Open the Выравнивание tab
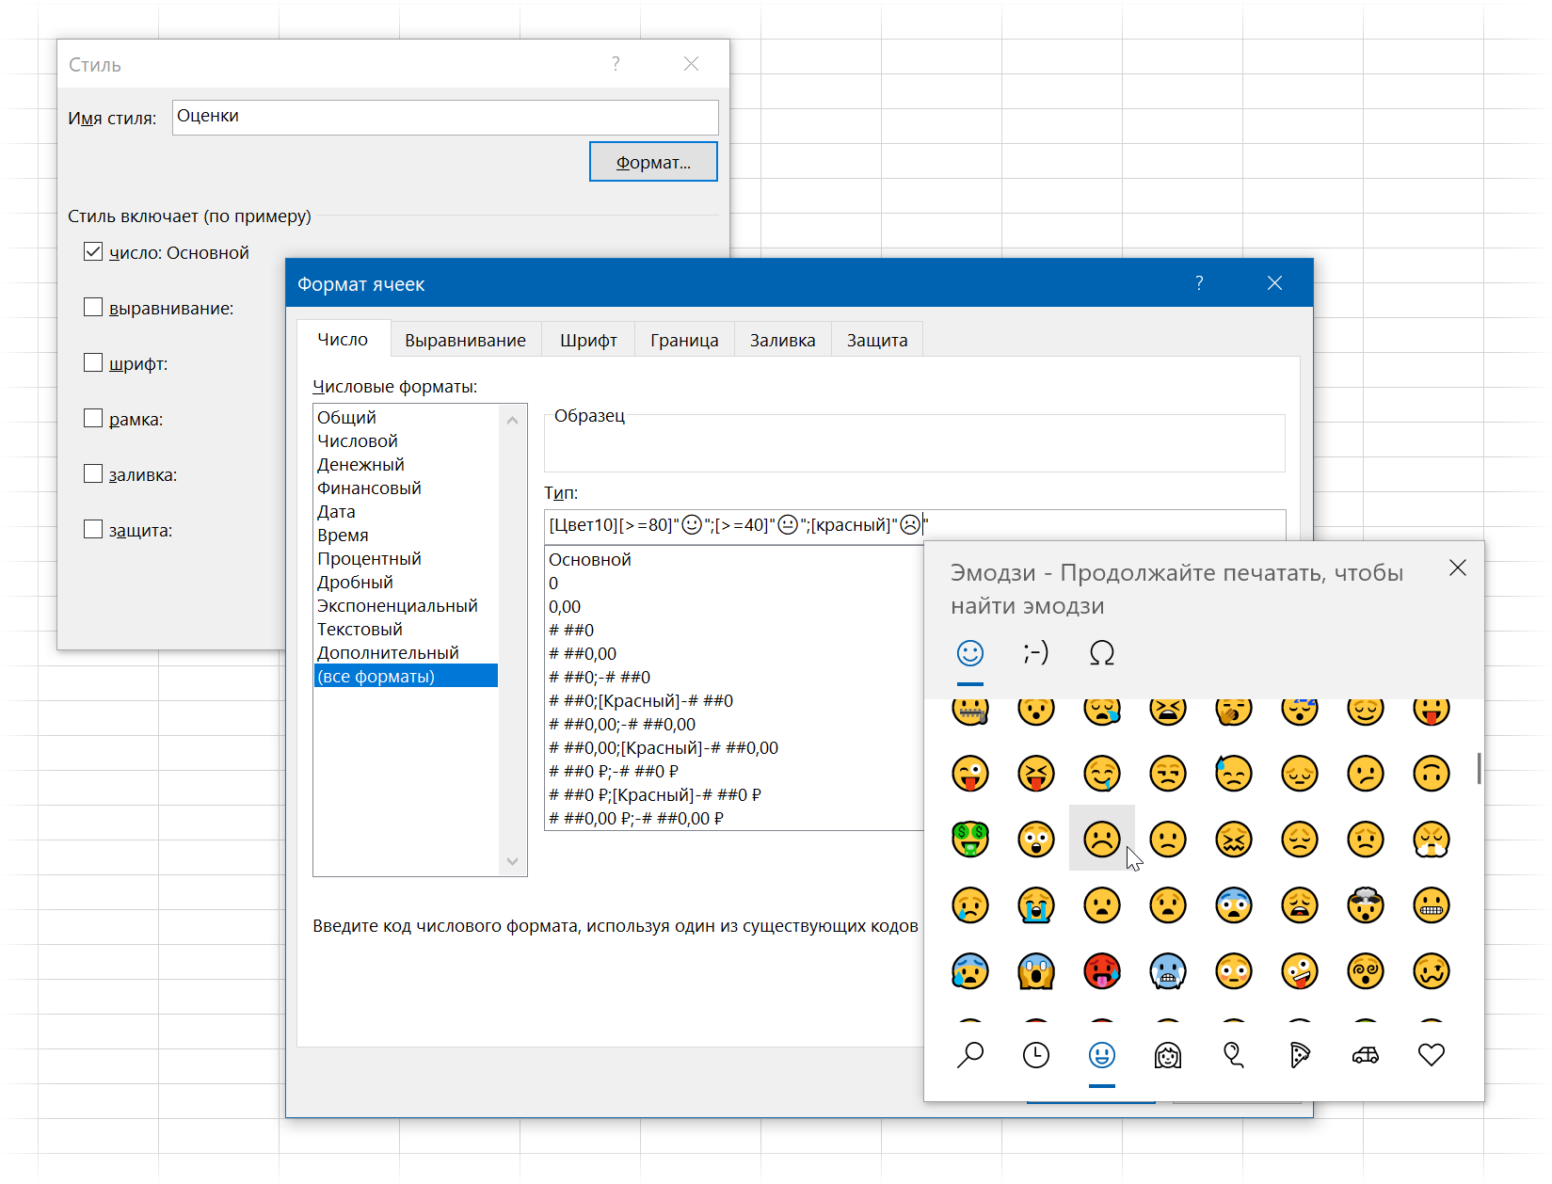This screenshot has width=1552, height=1184. [x=466, y=340]
